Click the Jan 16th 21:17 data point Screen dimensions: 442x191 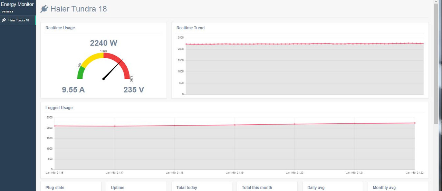click(x=115, y=126)
